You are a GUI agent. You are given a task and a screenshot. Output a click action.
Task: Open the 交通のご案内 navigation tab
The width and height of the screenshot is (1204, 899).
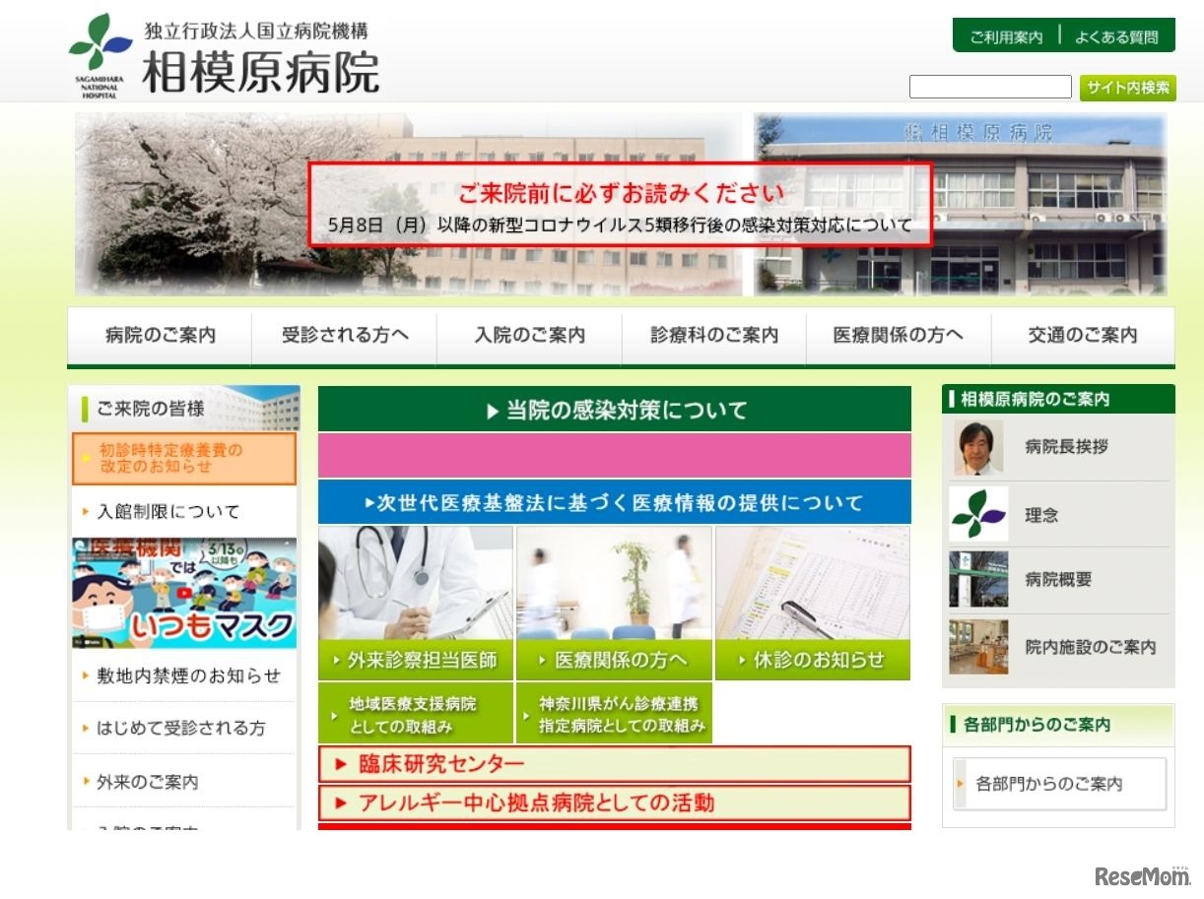tap(1081, 335)
